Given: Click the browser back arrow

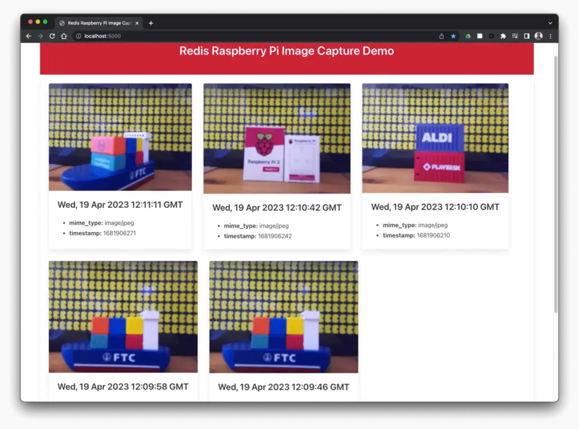Looking at the screenshot, I should [x=28, y=36].
